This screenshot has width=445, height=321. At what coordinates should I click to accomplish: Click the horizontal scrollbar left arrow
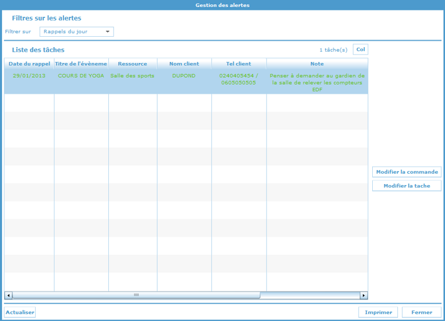click(x=8, y=295)
